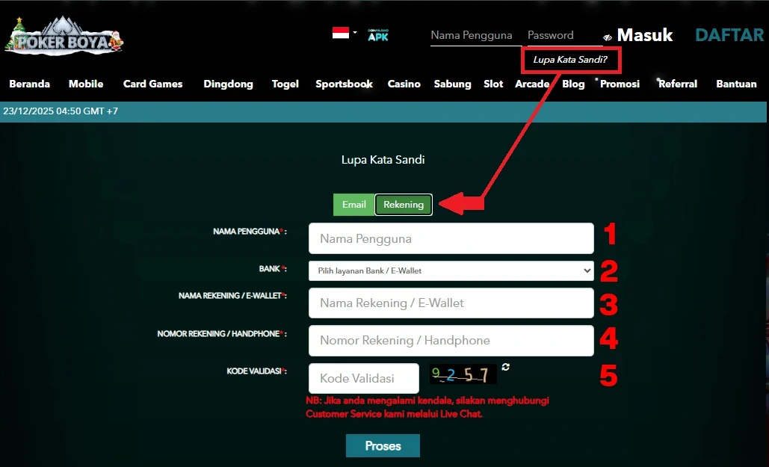
Task: Open the Card Games menu
Action: (152, 84)
